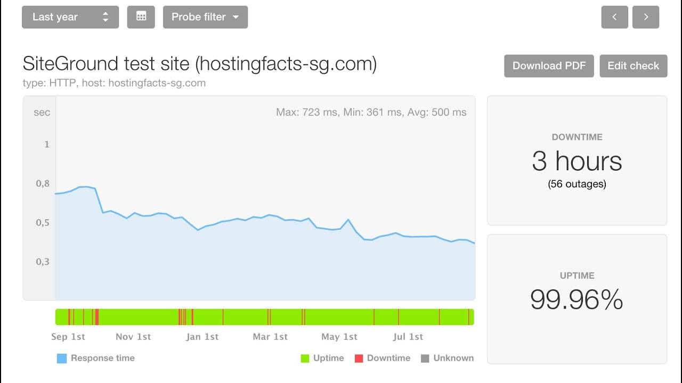The height and width of the screenshot is (383, 682).
Task: Toggle the Response time legend label
Action: 103,359
